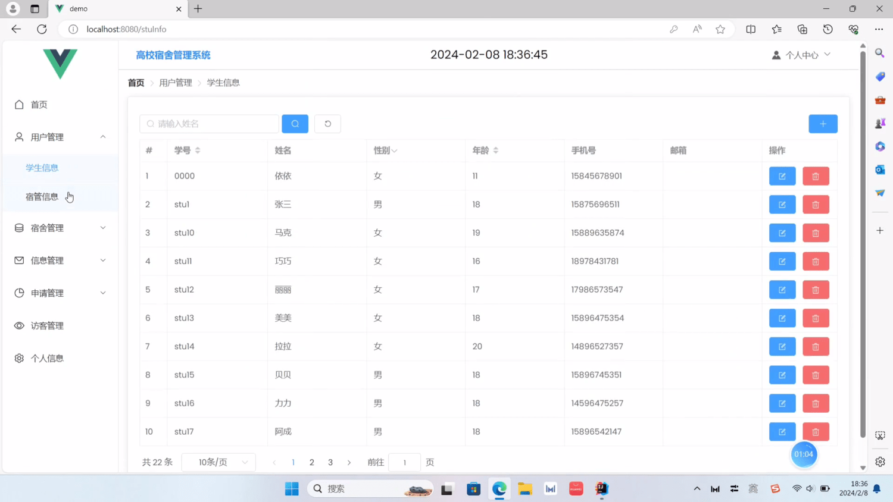This screenshot has height=502, width=893.
Task: Click the blue plus icon to add student
Action: (x=823, y=124)
